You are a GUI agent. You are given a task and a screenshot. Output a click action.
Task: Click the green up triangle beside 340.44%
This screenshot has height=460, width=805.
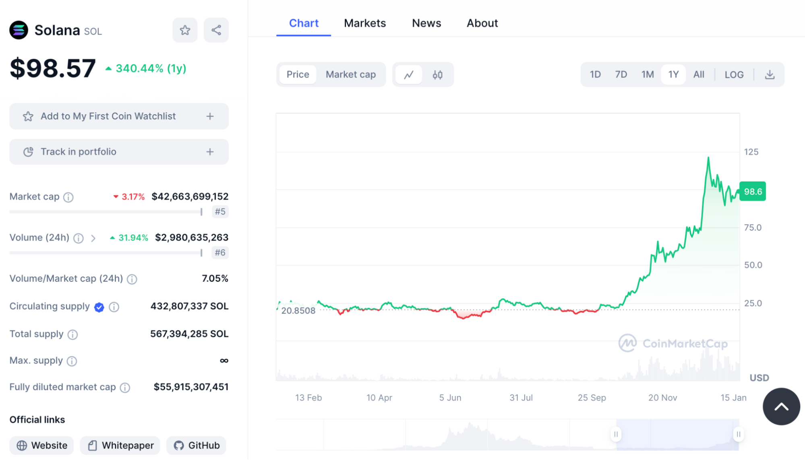tap(108, 69)
